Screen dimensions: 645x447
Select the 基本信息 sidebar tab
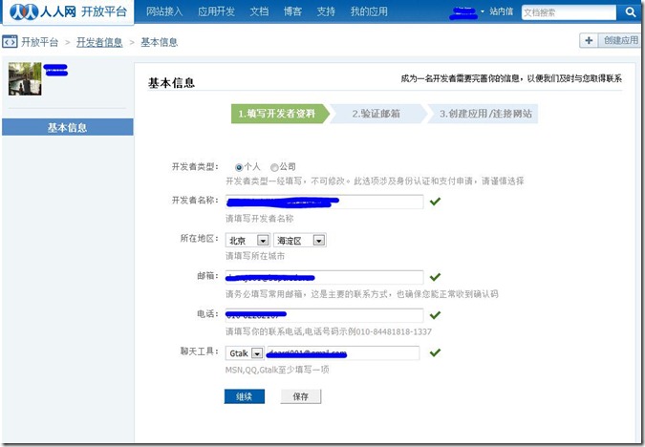point(68,127)
